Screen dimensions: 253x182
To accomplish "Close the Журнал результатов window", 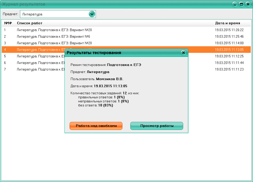I will click(248, 4).
